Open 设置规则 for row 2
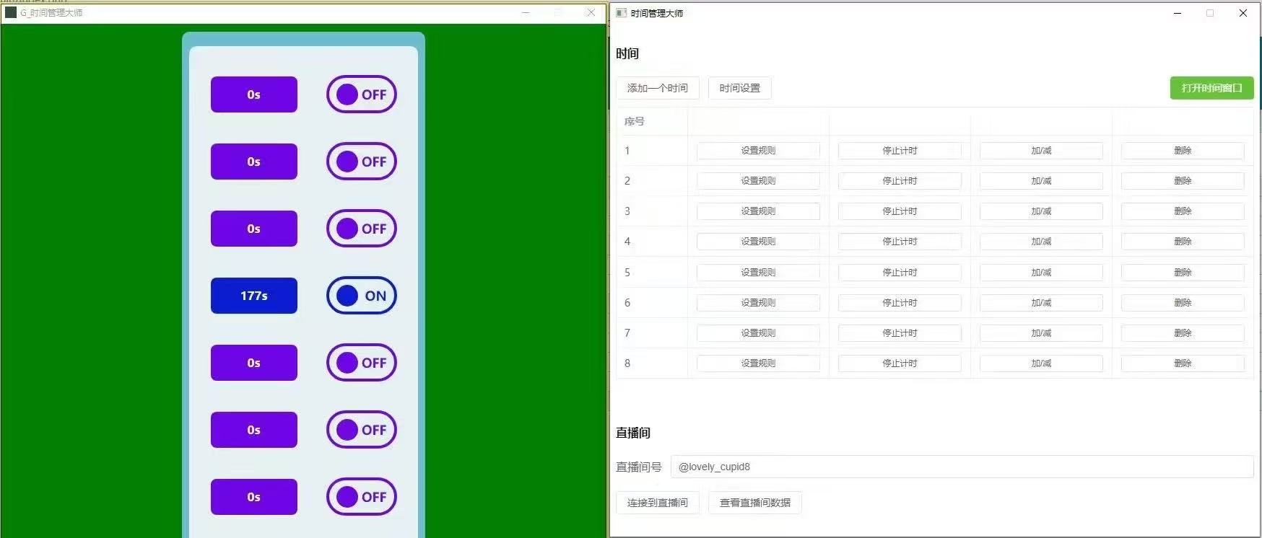1262x538 pixels. click(758, 181)
